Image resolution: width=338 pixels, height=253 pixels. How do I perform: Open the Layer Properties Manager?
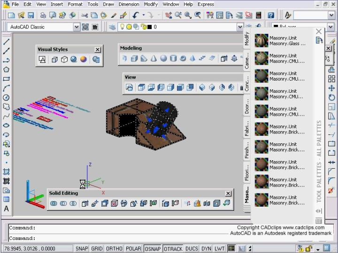point(112,27)
